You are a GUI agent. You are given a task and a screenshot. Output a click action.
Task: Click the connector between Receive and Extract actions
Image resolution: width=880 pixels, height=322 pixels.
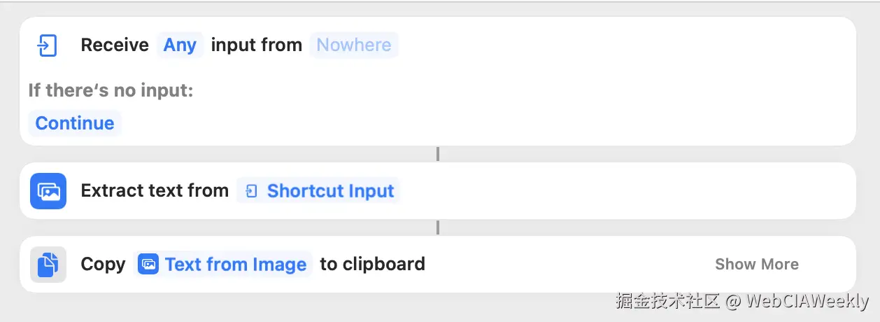pyautogui.click(x=438, y=154)
